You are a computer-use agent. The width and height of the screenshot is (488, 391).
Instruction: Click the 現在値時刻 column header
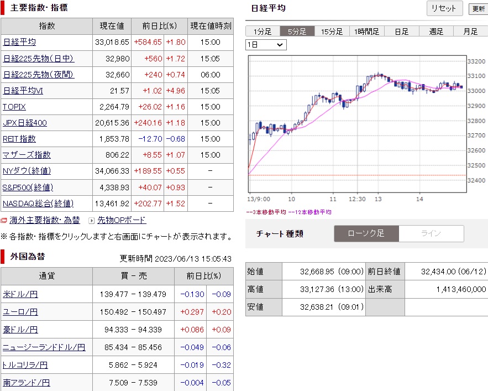211,26
